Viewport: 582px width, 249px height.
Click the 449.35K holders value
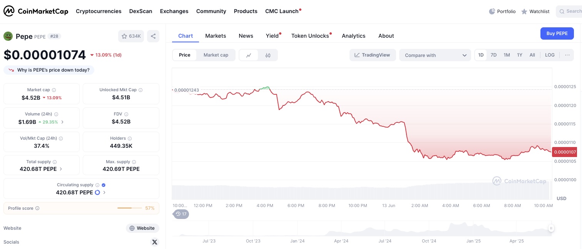[121, 146]
